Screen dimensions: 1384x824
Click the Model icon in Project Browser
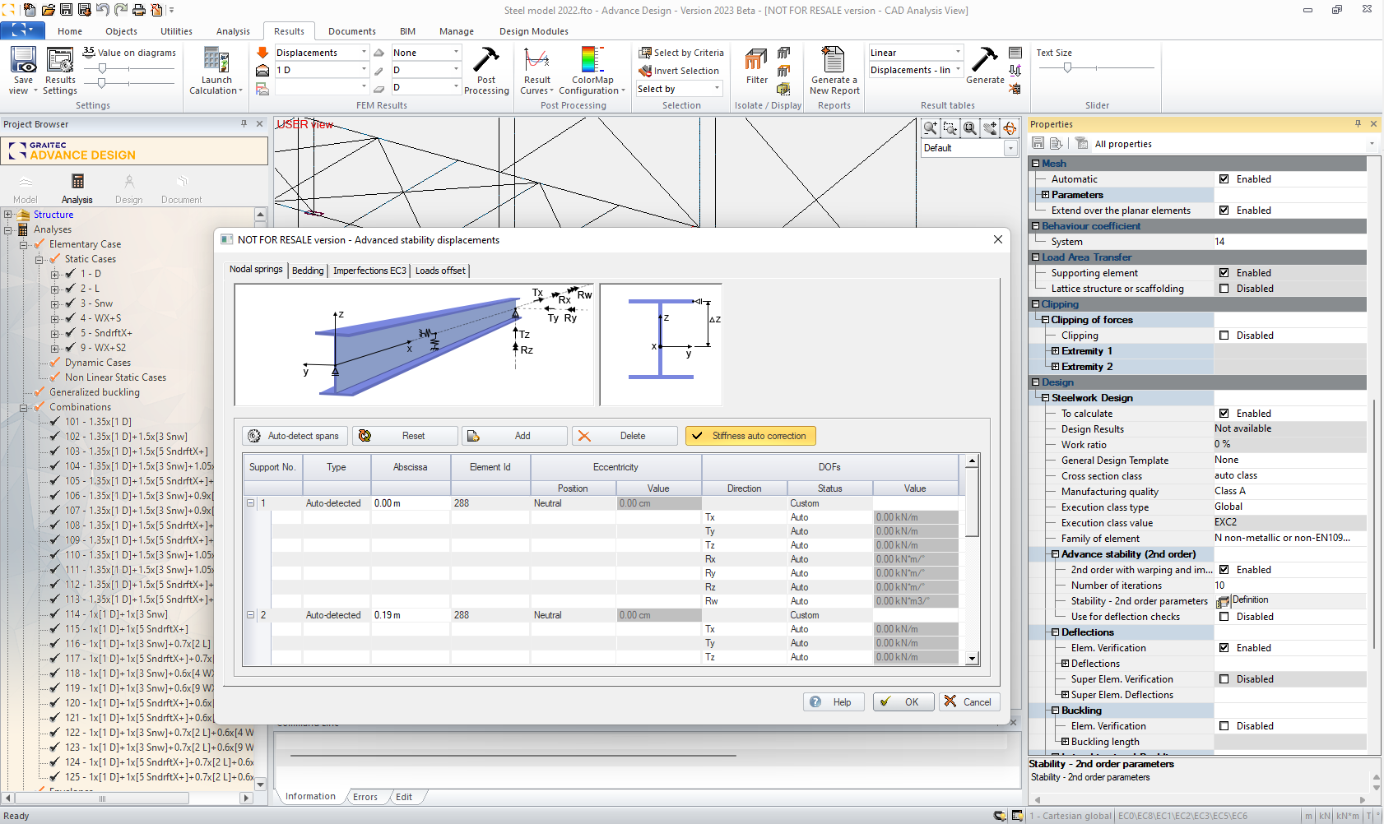coord(26,182)
